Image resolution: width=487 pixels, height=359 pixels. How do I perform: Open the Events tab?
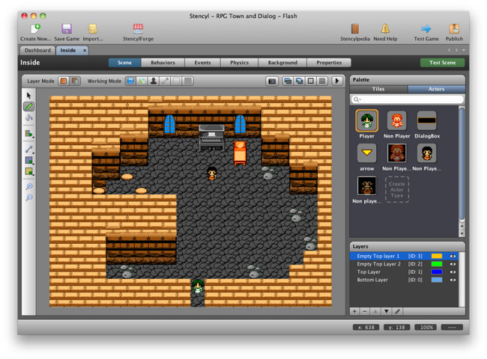click(x=202, y=63)
